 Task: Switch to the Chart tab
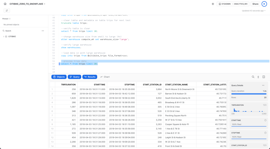click(105, 77)
